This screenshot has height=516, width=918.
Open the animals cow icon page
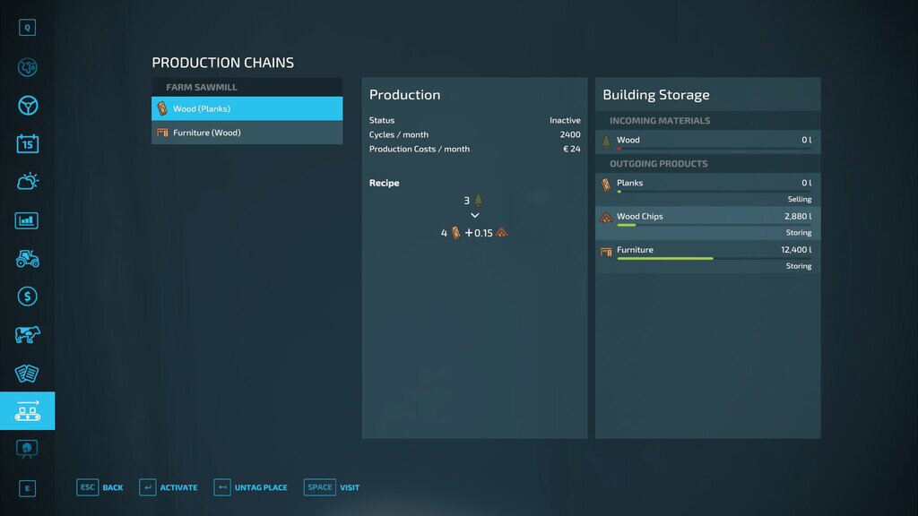27,335
